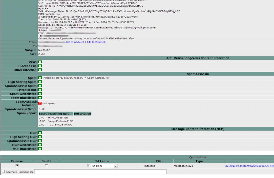
Task: Click the red SpamAssassin Autolearn Y indicator
Action: pos(40,103)
